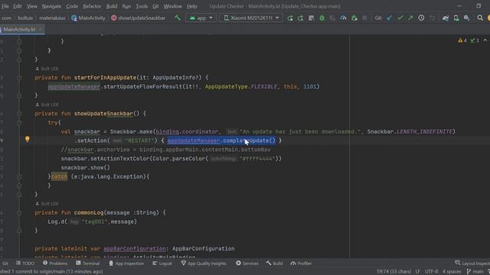Screen dimensions: 490x275
Task: Open the Build menu
Action: pyautogui.click(x=112, y=6)
